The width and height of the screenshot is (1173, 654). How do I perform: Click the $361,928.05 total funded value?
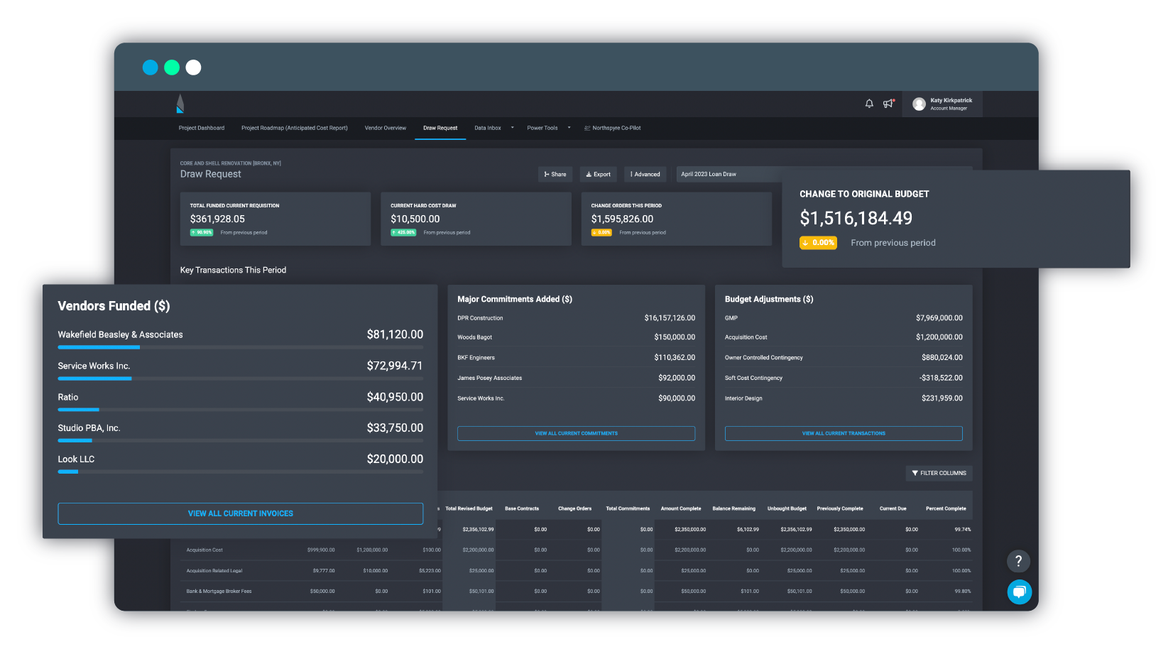(217, 219)
